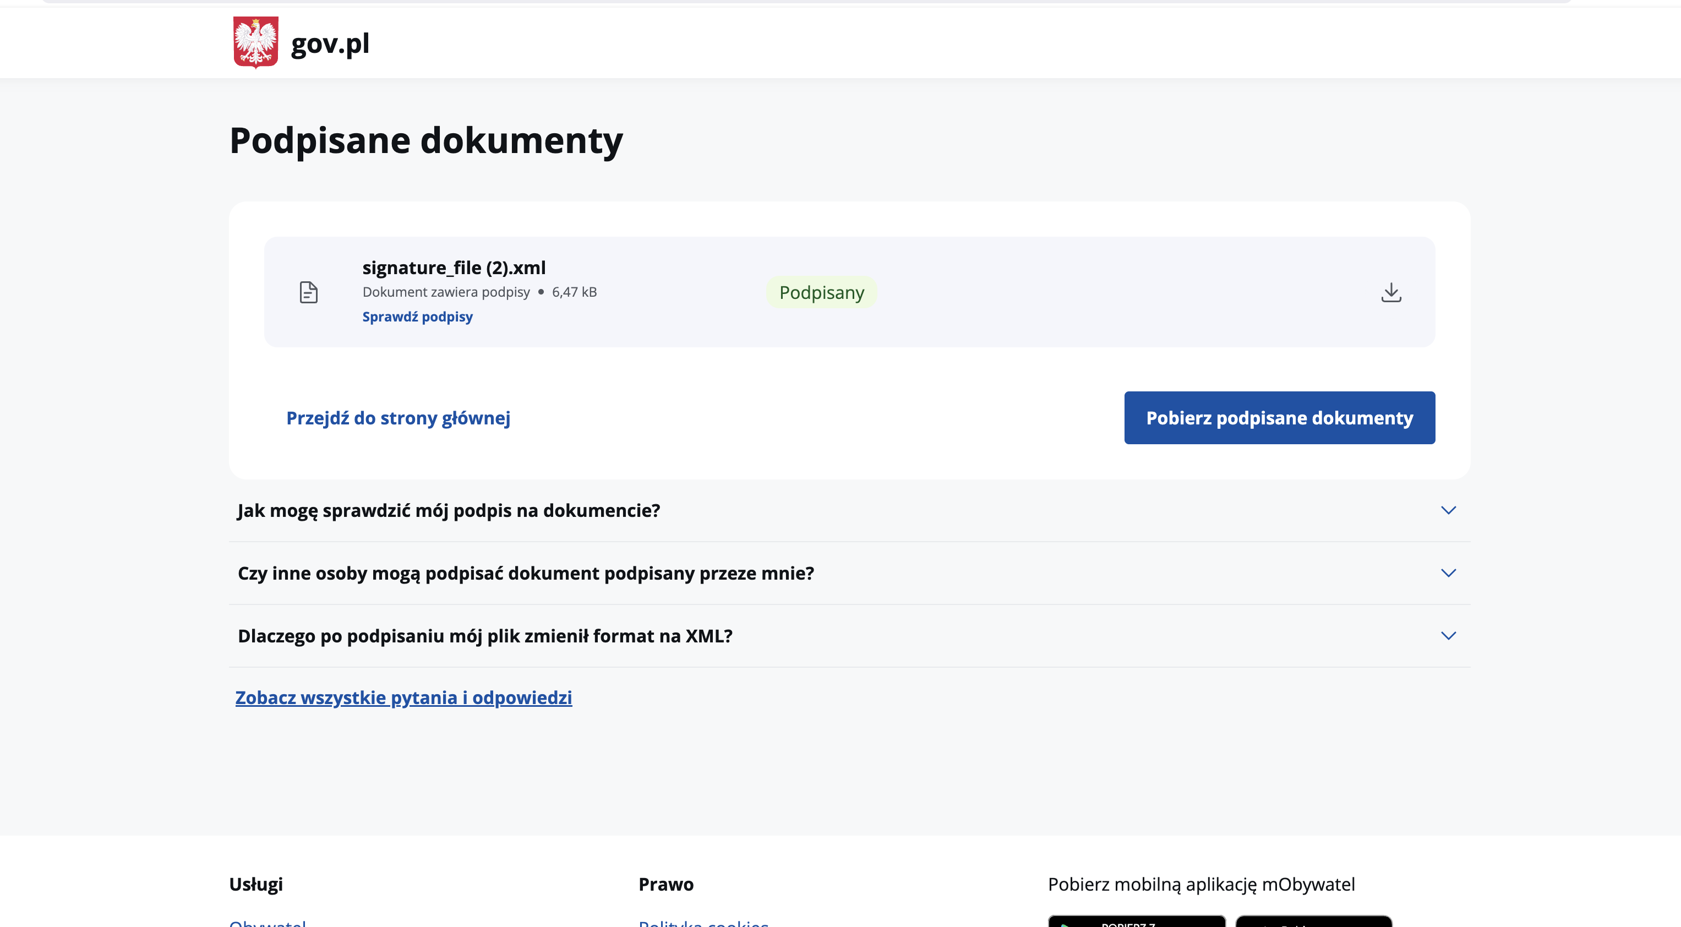
Task: Click the document file icon
Action: [308, 292]
